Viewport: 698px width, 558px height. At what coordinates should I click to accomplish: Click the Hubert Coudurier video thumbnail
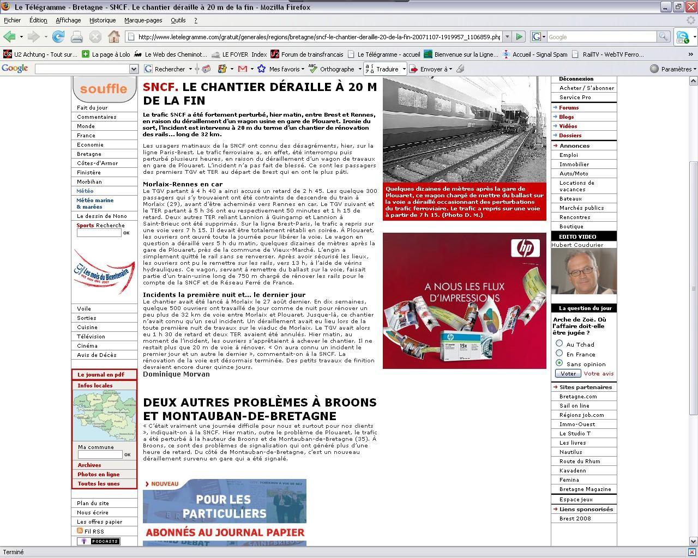584,271
